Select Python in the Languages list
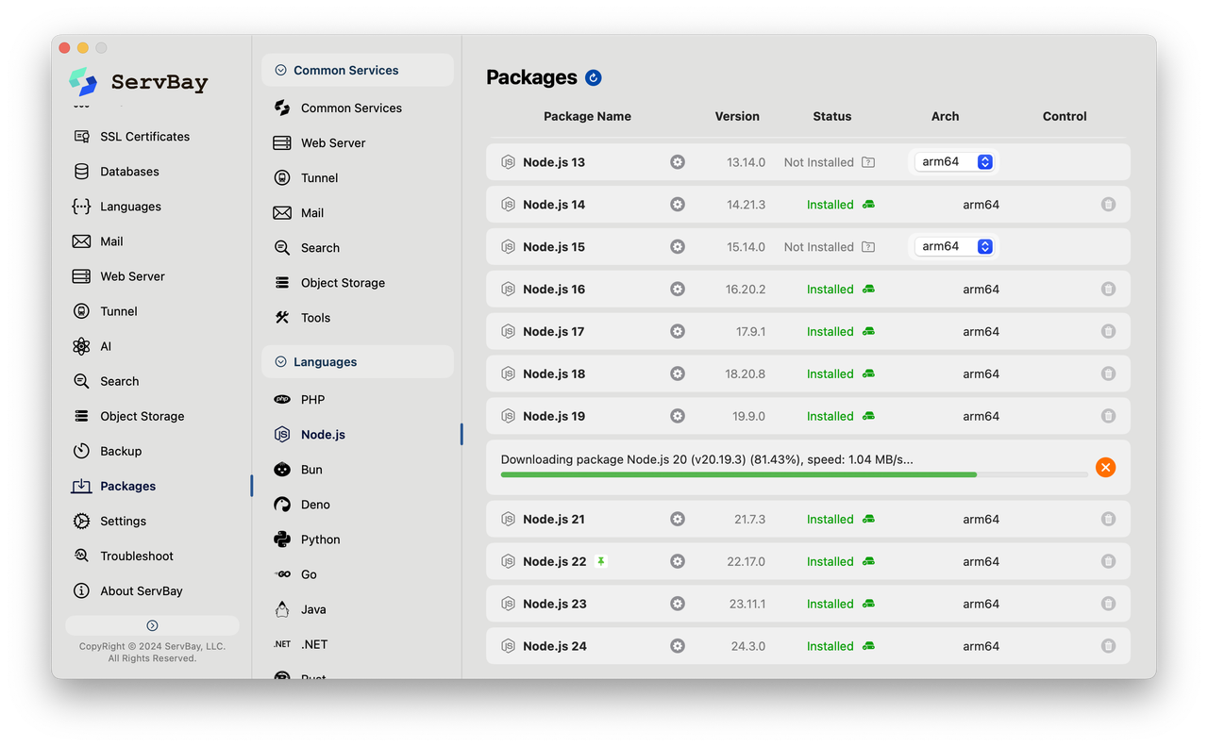1208x747 pixels. point(320,539)
